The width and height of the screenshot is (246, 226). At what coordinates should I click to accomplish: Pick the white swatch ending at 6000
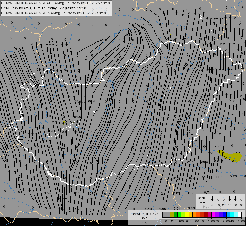239,215
